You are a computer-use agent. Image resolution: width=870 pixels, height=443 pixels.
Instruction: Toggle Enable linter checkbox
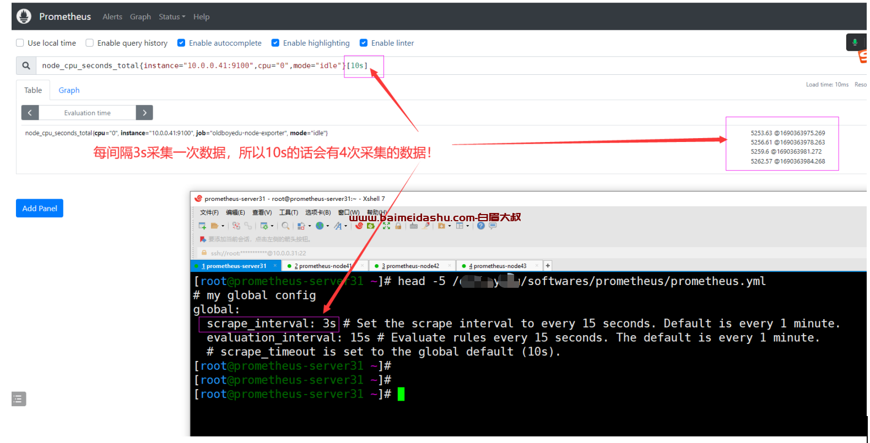coord(364,43)
